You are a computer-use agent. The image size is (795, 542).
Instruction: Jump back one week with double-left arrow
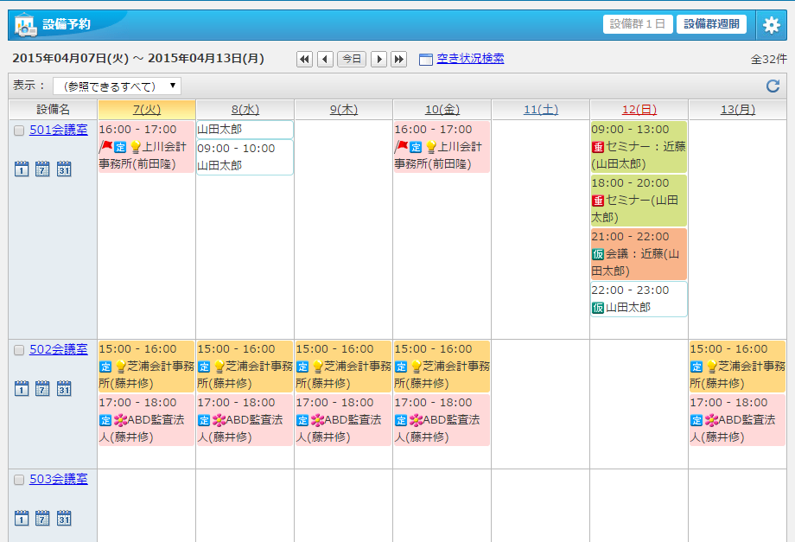[x=304, y=59]
